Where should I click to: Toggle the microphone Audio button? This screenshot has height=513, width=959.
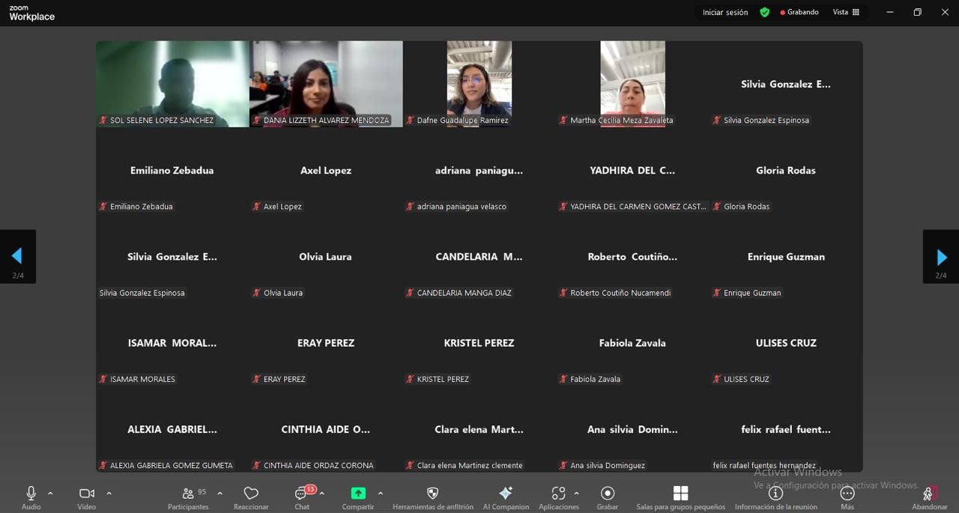(31, 494)
